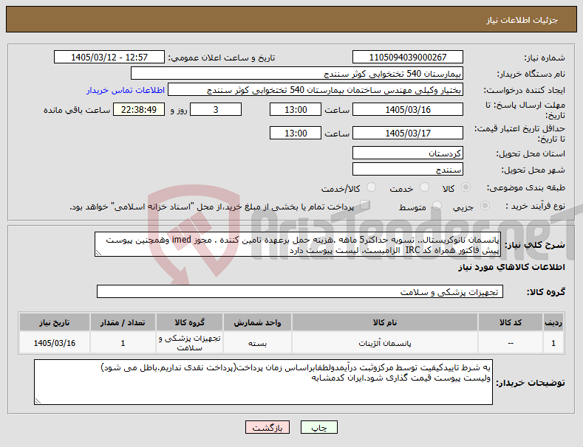Click the table date cell 1405/03/16
Viewport: 583px width, 447px height.
click(54, 343)
